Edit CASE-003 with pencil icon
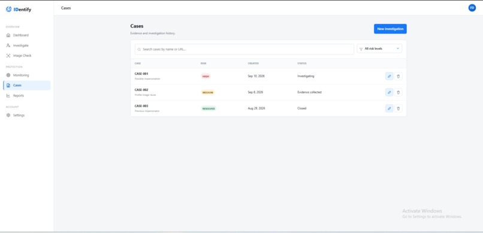 [x=390, y=108]
